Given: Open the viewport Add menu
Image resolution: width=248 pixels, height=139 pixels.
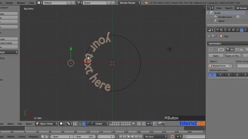Looking at the screenshot, I should coord(20,124).
